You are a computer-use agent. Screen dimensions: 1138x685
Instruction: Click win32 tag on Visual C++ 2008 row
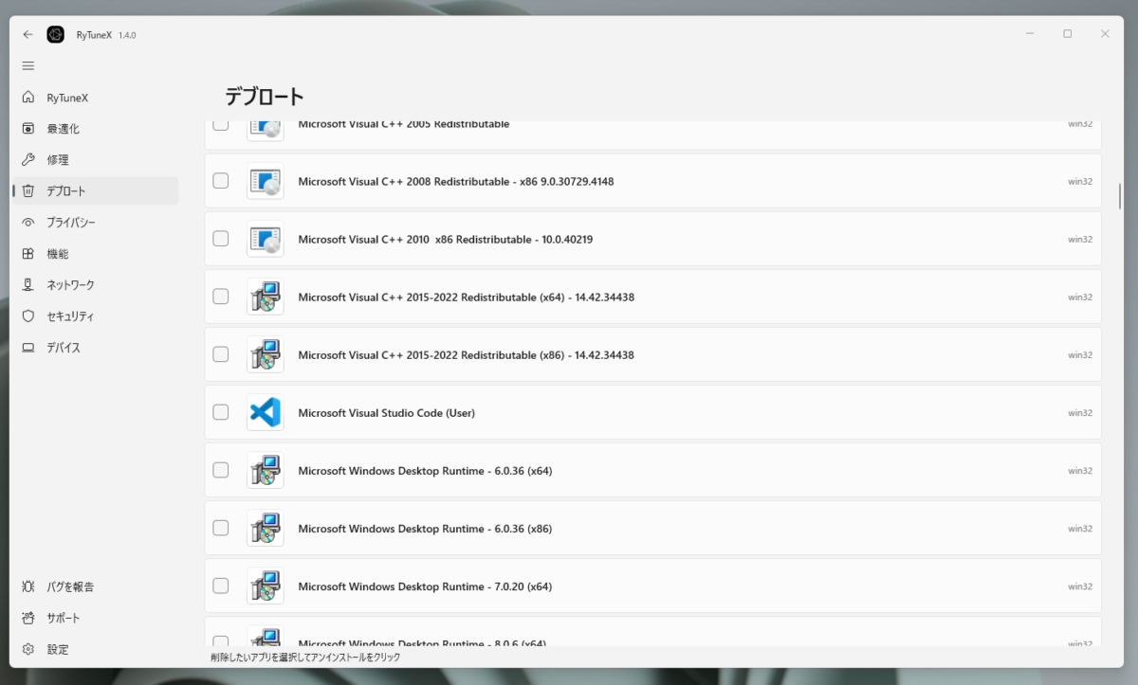click(x=1080, y=182)
